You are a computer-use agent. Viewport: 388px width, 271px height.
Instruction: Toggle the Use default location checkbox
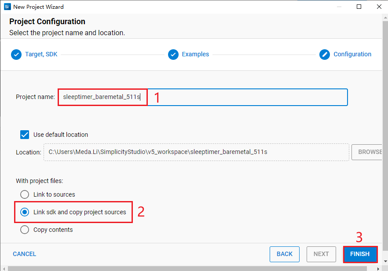[25, 135]
